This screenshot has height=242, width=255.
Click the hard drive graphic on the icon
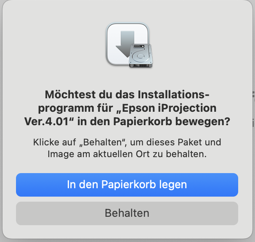(141, 56)
